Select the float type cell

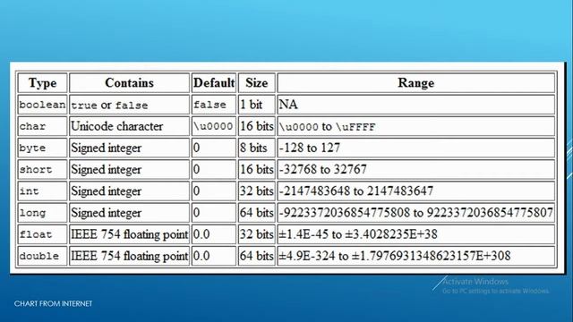42,234
